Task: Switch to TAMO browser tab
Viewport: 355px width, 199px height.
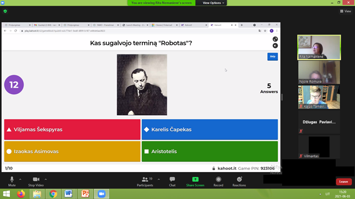Action: coord(105,25)
